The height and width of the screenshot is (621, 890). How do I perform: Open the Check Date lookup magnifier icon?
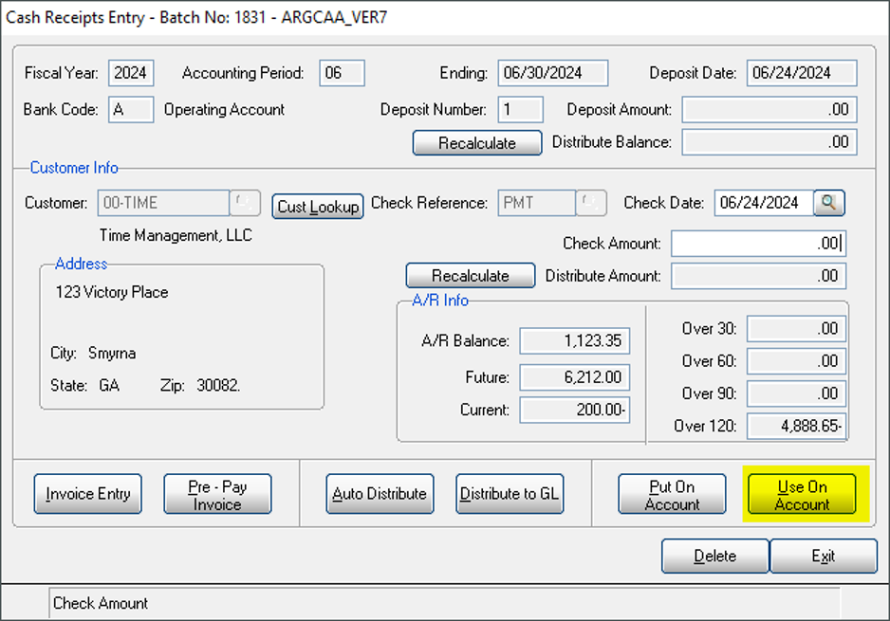(x=828, y=203)
